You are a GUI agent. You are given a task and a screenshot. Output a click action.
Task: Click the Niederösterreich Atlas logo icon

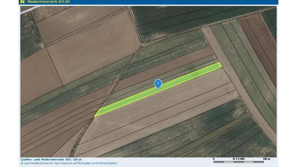click(x=23, y=2)
